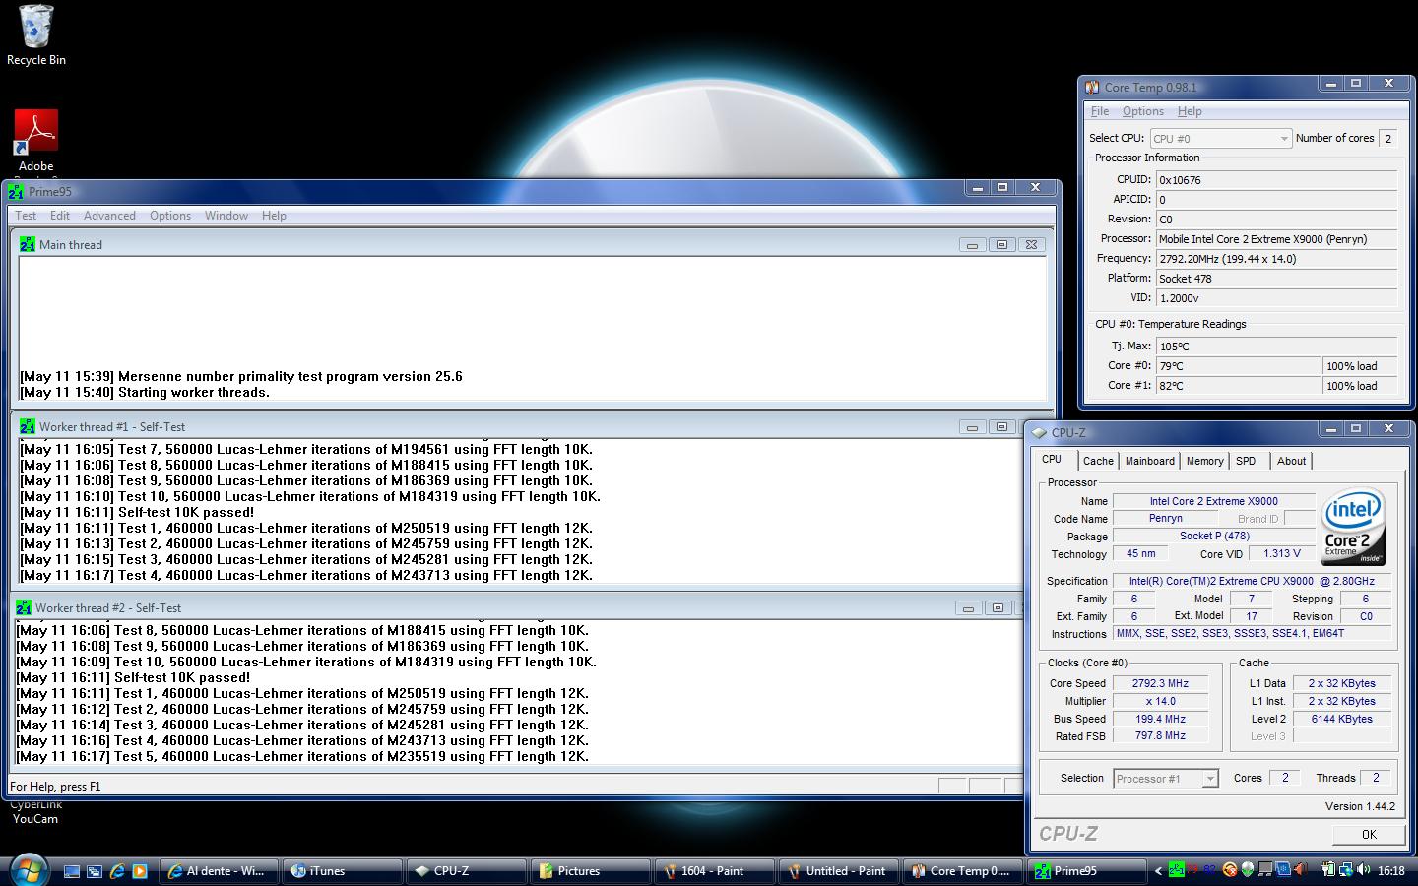1418x886 pixels.
Task: Open the File menu in Core Temp
Action: (x=1100, y=111)
